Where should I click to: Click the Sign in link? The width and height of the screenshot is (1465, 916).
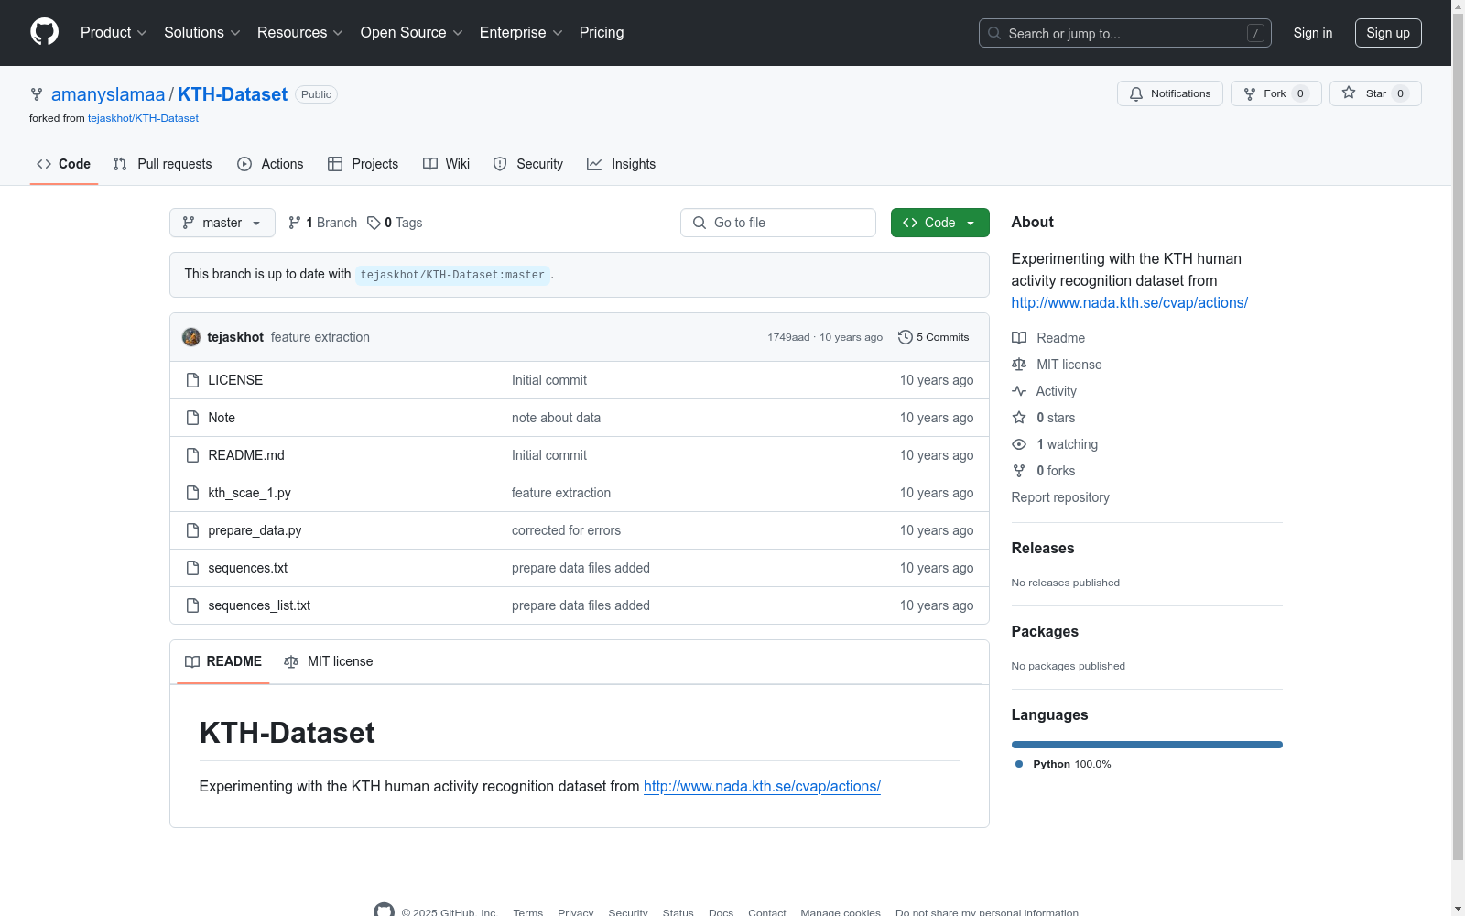(x=1313, y=33)
